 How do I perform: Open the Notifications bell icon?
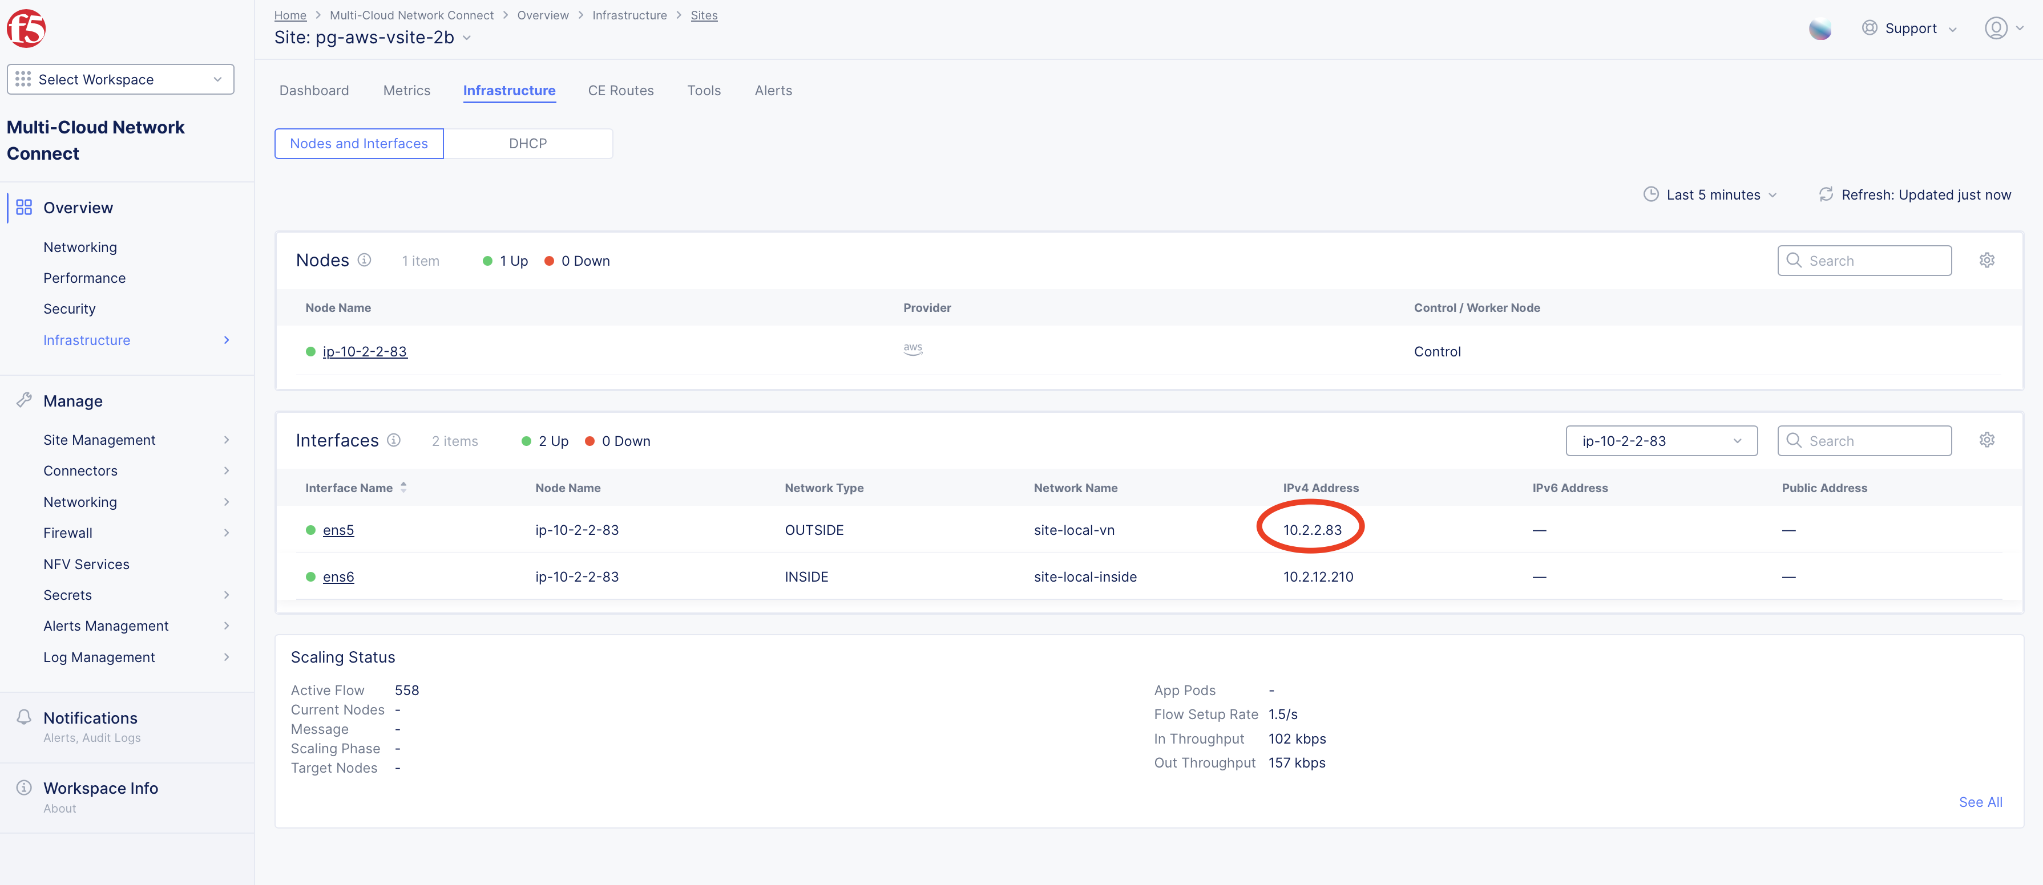24,716
